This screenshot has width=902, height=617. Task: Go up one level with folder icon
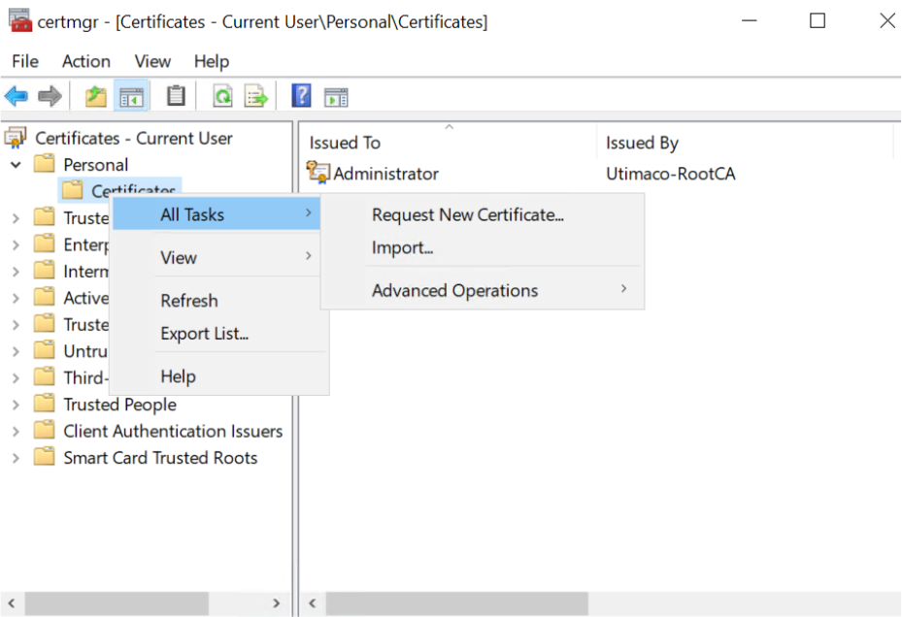pyautogui.click(x=95, y=96)
